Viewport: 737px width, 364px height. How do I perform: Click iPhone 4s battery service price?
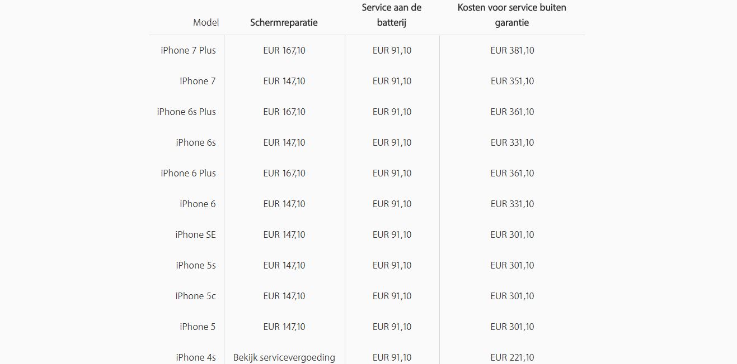(x=392, y=357)
